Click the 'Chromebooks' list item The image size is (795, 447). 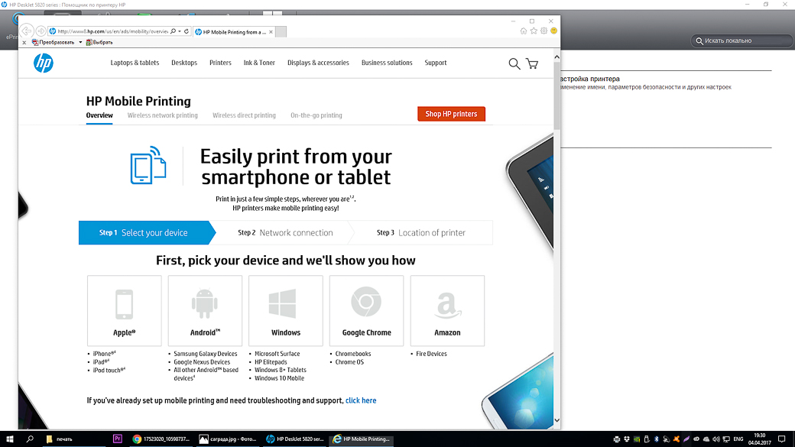353,354
